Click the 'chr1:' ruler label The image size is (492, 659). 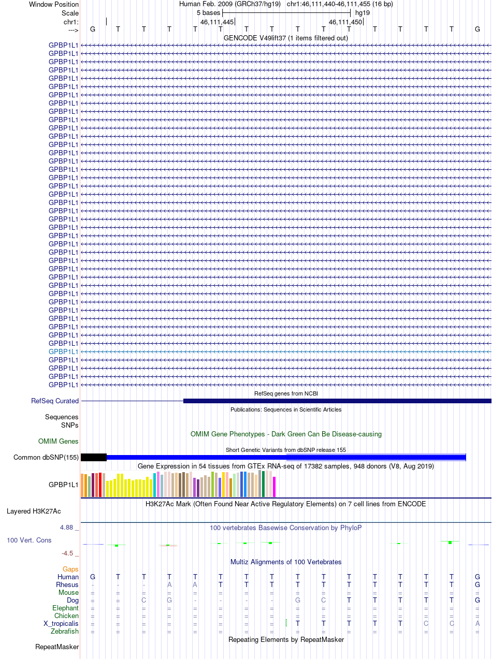[71, 22]
